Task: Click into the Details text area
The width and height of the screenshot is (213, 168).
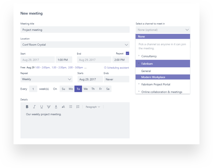Action: (75, 125)
